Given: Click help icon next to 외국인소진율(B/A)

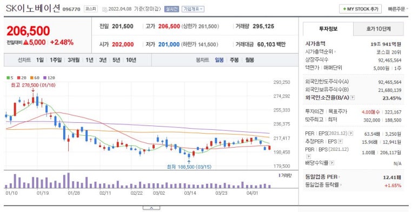Looking at the screenshot, I should pyautogui.click(x=353, y=98).
